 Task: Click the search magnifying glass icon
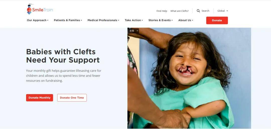[x=198, y=11]
